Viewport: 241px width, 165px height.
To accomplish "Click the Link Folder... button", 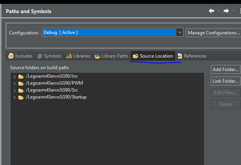I will 225,81.
